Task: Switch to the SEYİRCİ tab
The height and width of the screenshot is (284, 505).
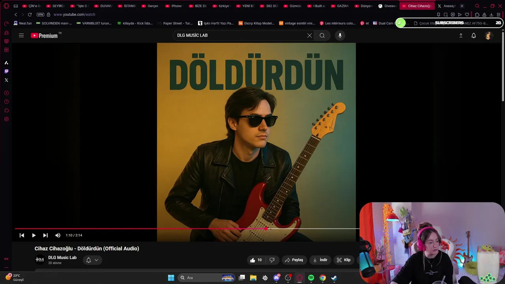Action: click(x=55, y=6)
